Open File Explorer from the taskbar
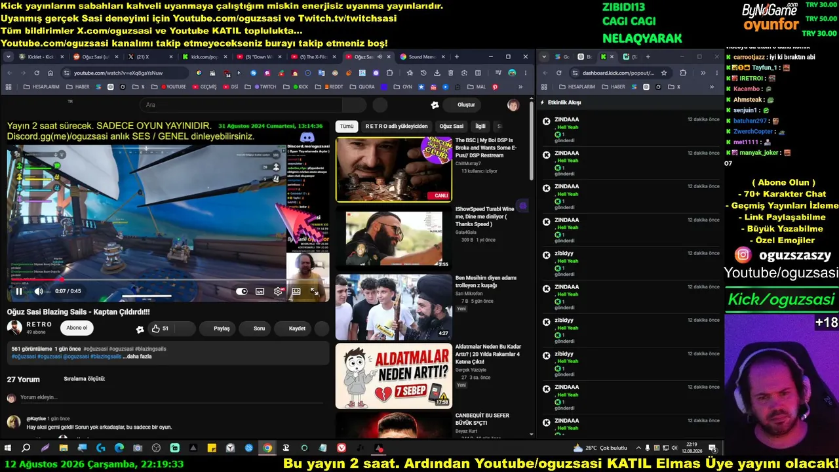The width and height of the screenshot is (839, 472). [64, 448]
